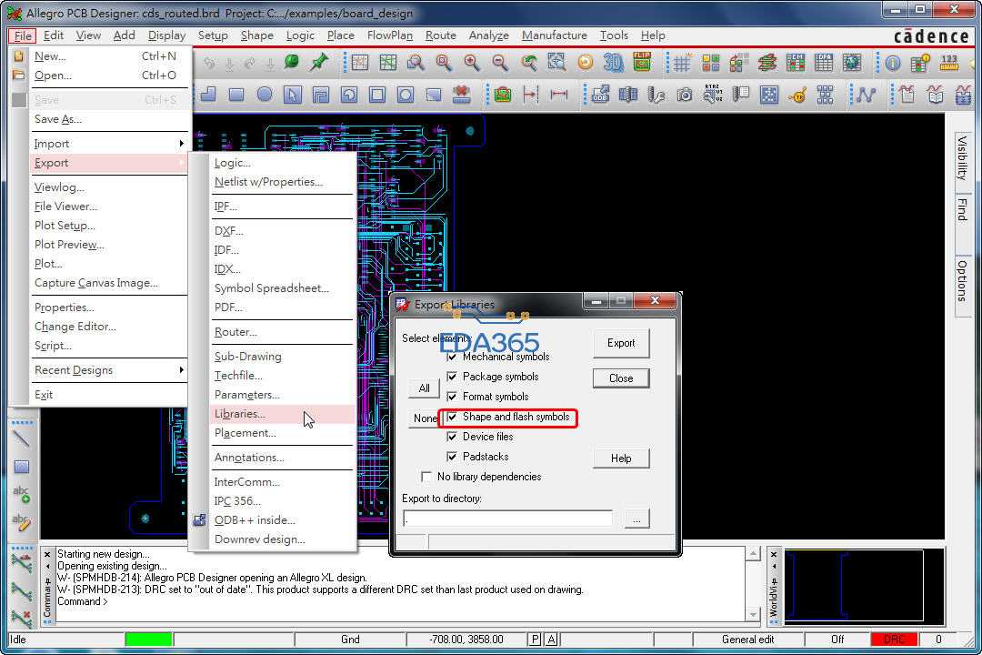The width and height of the screenshot is (982, 655).
Task: Click the Zoom In magnifier icon
Action: pos(472,62)
